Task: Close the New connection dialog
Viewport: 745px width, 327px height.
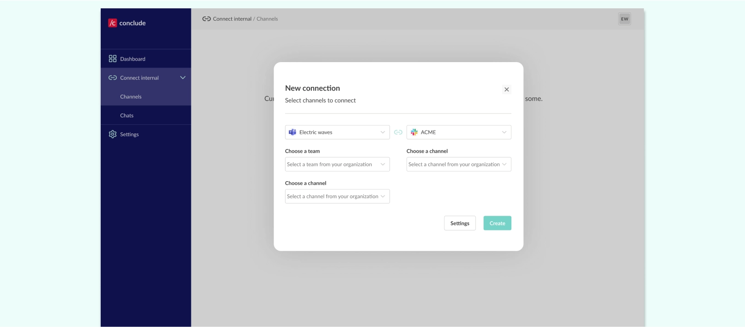Action: [506, 90]
